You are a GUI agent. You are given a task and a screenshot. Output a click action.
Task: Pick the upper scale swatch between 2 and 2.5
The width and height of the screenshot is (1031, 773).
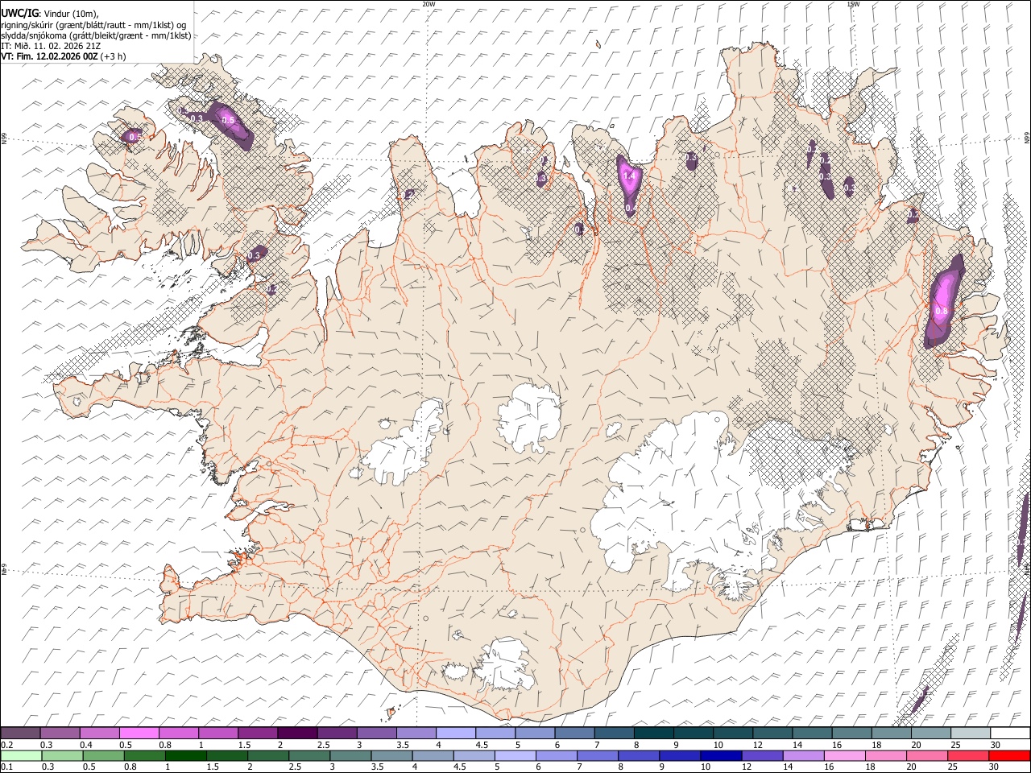297,733
